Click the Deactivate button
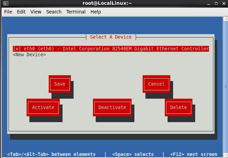228x158 pixels. coord(112,108)
